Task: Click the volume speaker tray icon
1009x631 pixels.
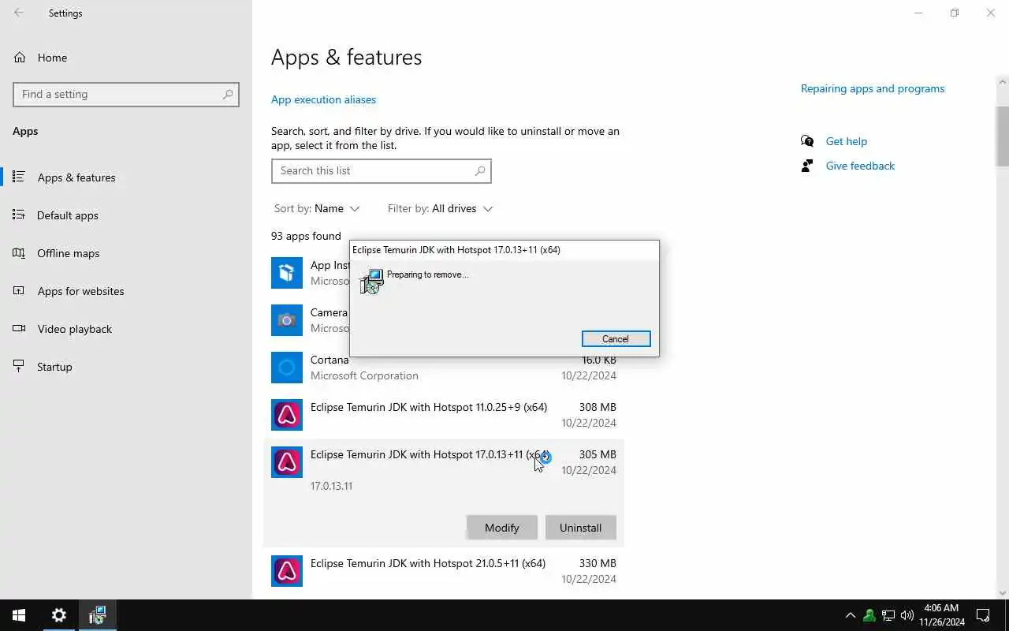Action: pyautogui.click(x=907, y=615)
